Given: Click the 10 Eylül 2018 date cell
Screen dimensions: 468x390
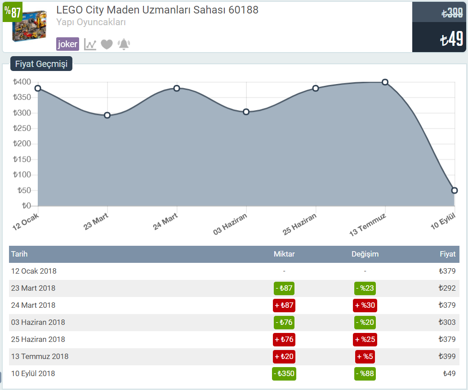Looking at the screenshot, I should pyautogui.click(x=33, y=373).
